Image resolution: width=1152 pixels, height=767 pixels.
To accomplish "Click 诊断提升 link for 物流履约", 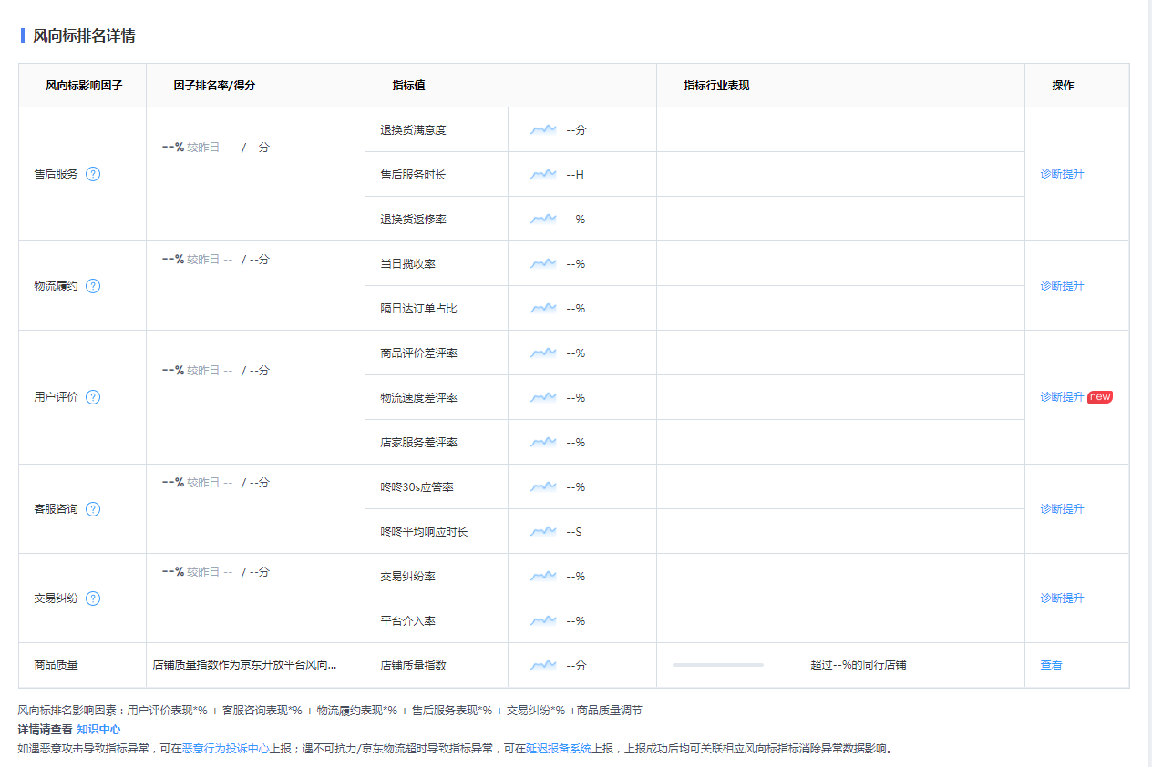I will tap(1062, 286).
